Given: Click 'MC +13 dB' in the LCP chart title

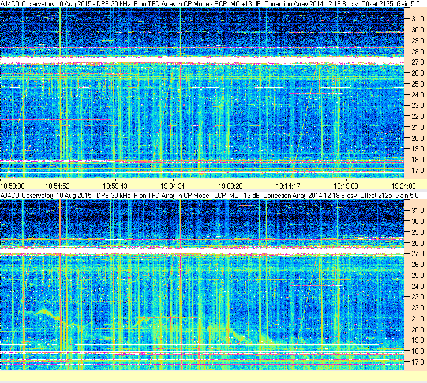Looking at the screenshot, I should [244, 196].
